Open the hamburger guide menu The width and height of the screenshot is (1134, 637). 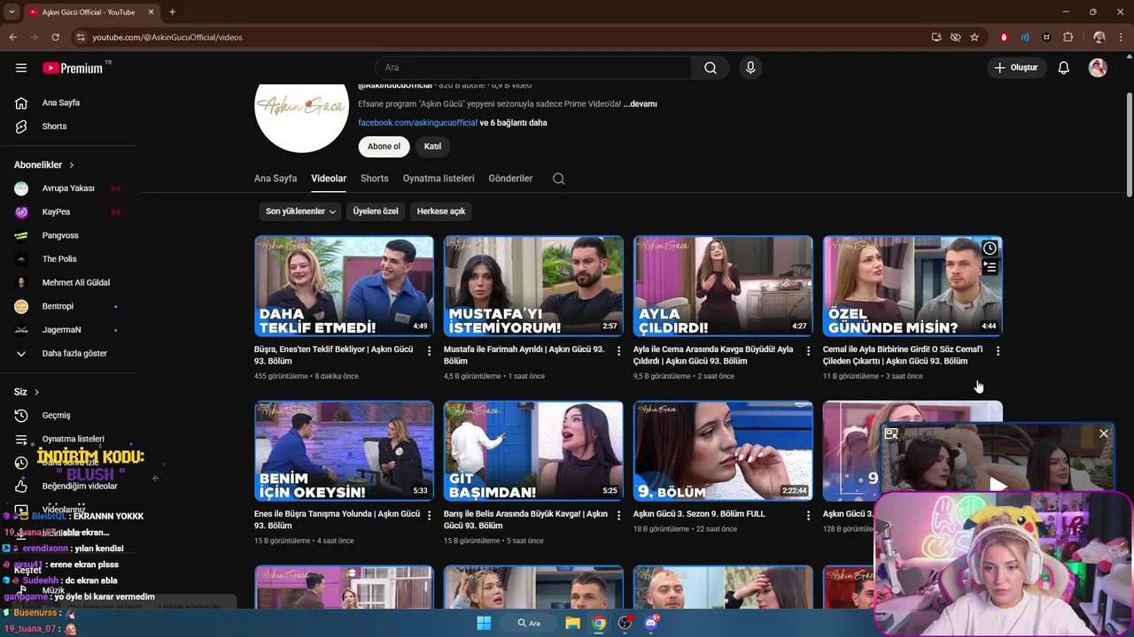coord(21,68)
